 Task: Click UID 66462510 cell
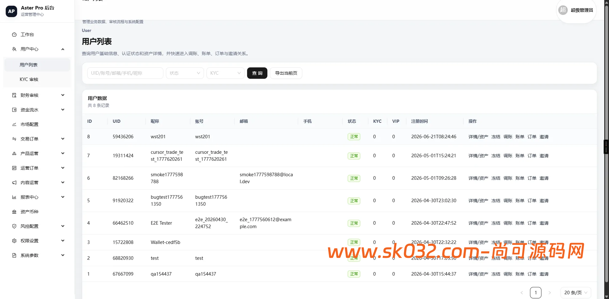tap(123, 223)
